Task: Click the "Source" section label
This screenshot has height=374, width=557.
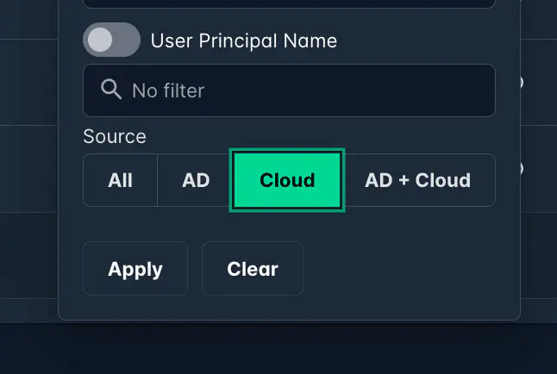Action: (115, 136)
